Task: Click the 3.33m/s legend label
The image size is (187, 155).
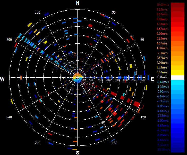Action: (x=162, y=53)
